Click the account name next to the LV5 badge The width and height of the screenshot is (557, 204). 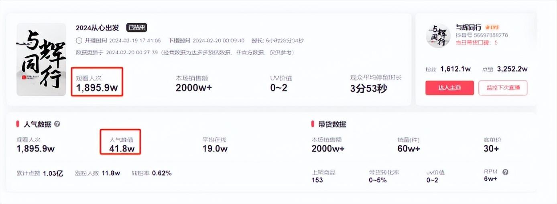[468, 27]
